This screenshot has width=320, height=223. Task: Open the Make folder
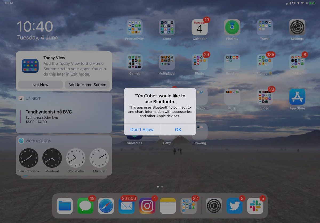coord(297,62)
